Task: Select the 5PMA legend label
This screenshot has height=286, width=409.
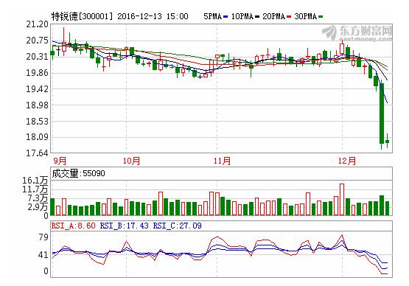Action: (x=212, y=16)
